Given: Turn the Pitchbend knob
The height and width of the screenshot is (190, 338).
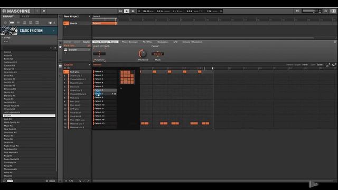Looking at the screenshot, I should (x=143, y=53).
